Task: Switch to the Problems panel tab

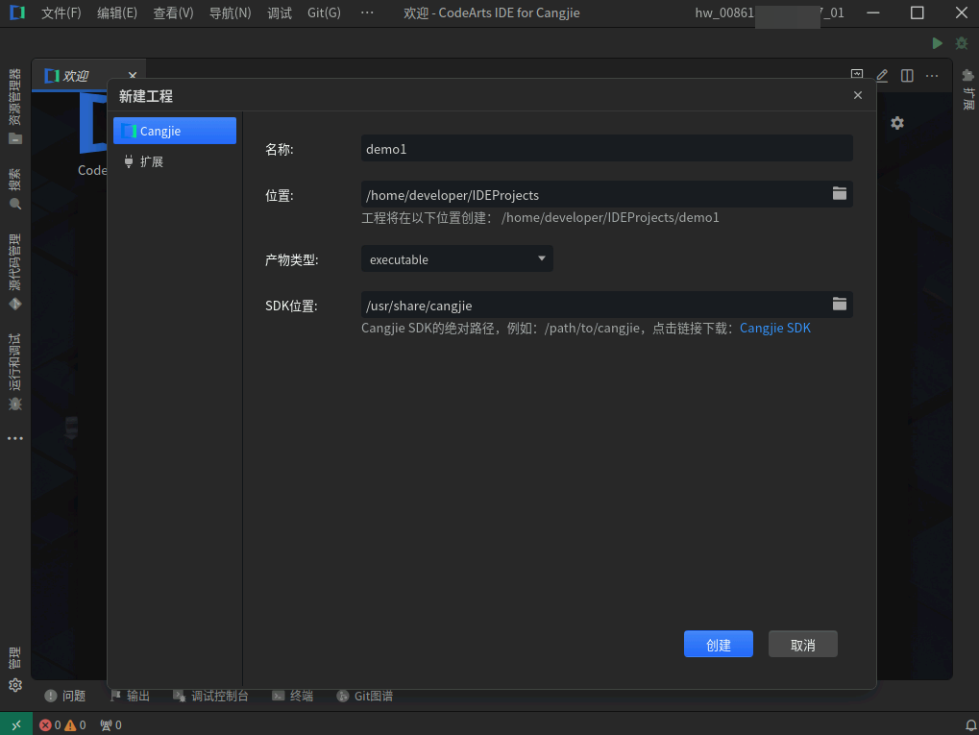Action: pos(65,696)
